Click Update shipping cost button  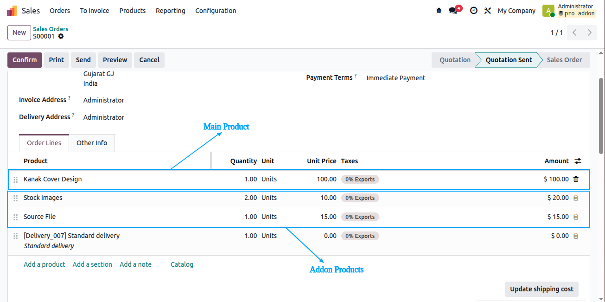coord(541,289)
